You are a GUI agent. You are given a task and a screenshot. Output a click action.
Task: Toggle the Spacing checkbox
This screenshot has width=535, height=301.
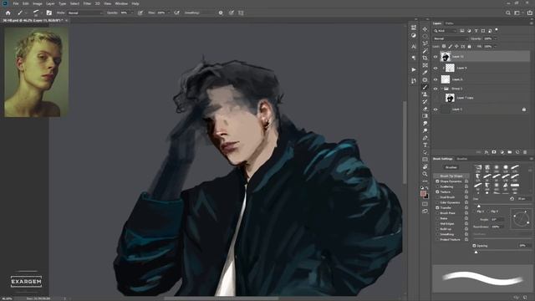[474, 246]
